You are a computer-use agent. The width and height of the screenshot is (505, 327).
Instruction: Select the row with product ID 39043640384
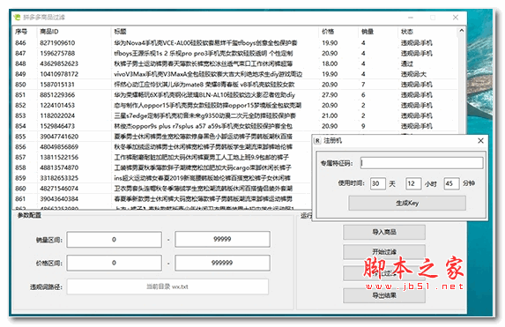pos(162,199)
